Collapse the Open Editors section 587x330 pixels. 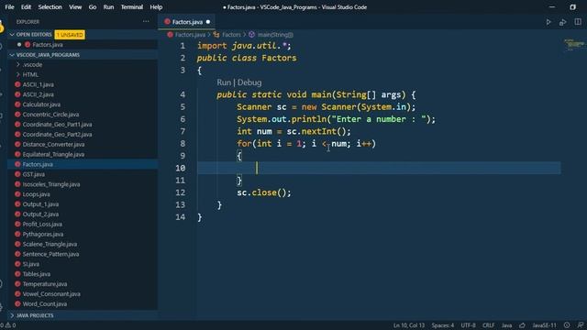12,35
